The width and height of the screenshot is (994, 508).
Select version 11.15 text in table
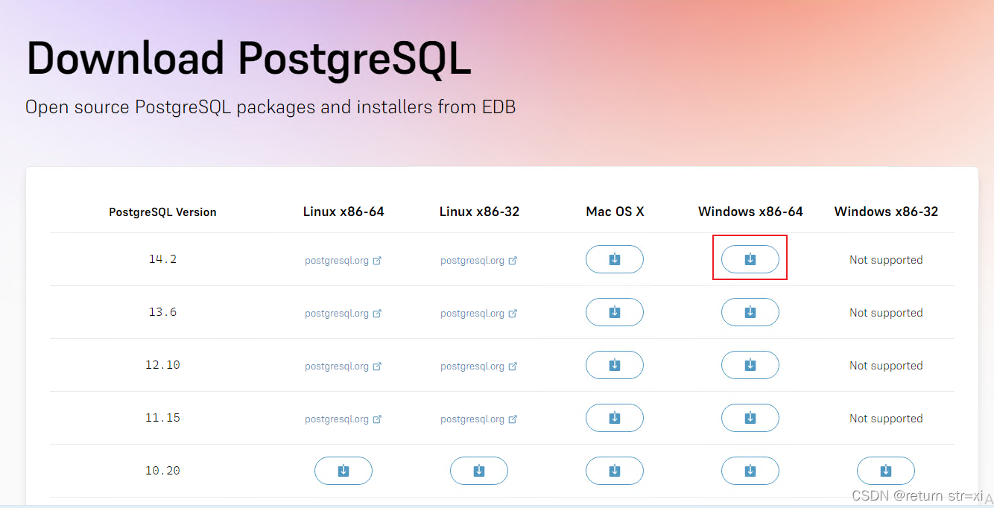coord(162,418)
